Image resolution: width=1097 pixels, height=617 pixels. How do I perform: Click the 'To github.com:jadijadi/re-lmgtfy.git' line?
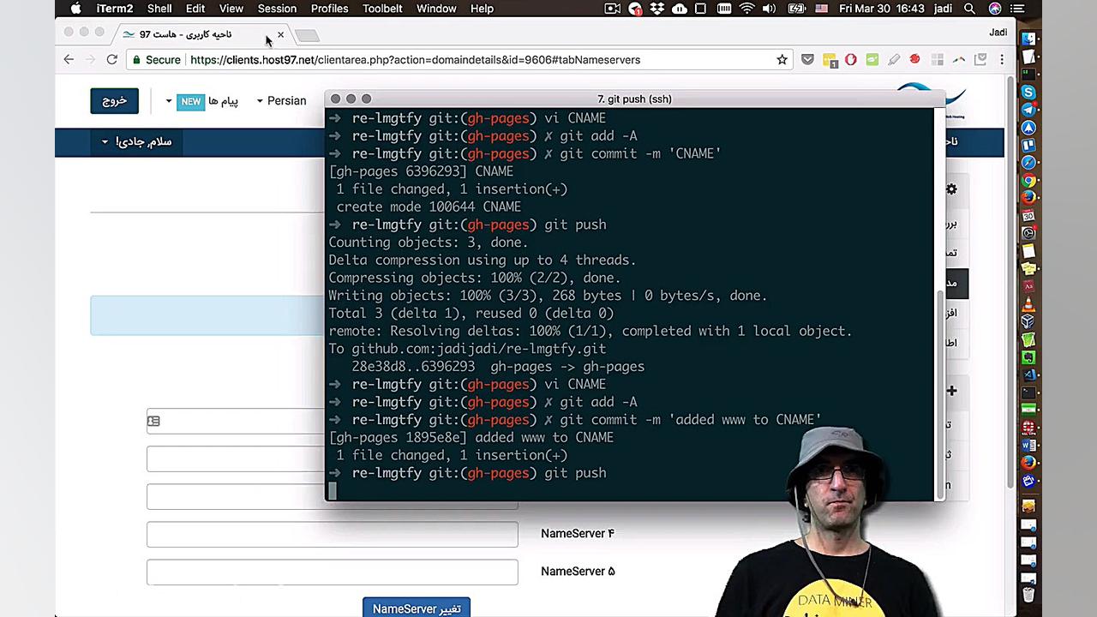467,349
